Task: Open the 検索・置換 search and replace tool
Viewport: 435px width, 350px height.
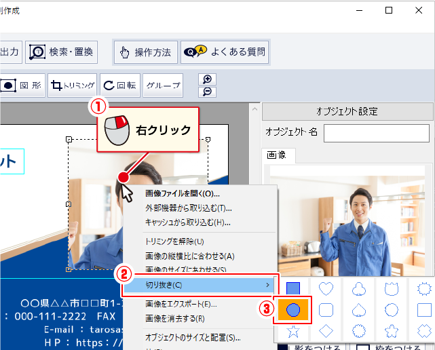Action: pos(61,52)
